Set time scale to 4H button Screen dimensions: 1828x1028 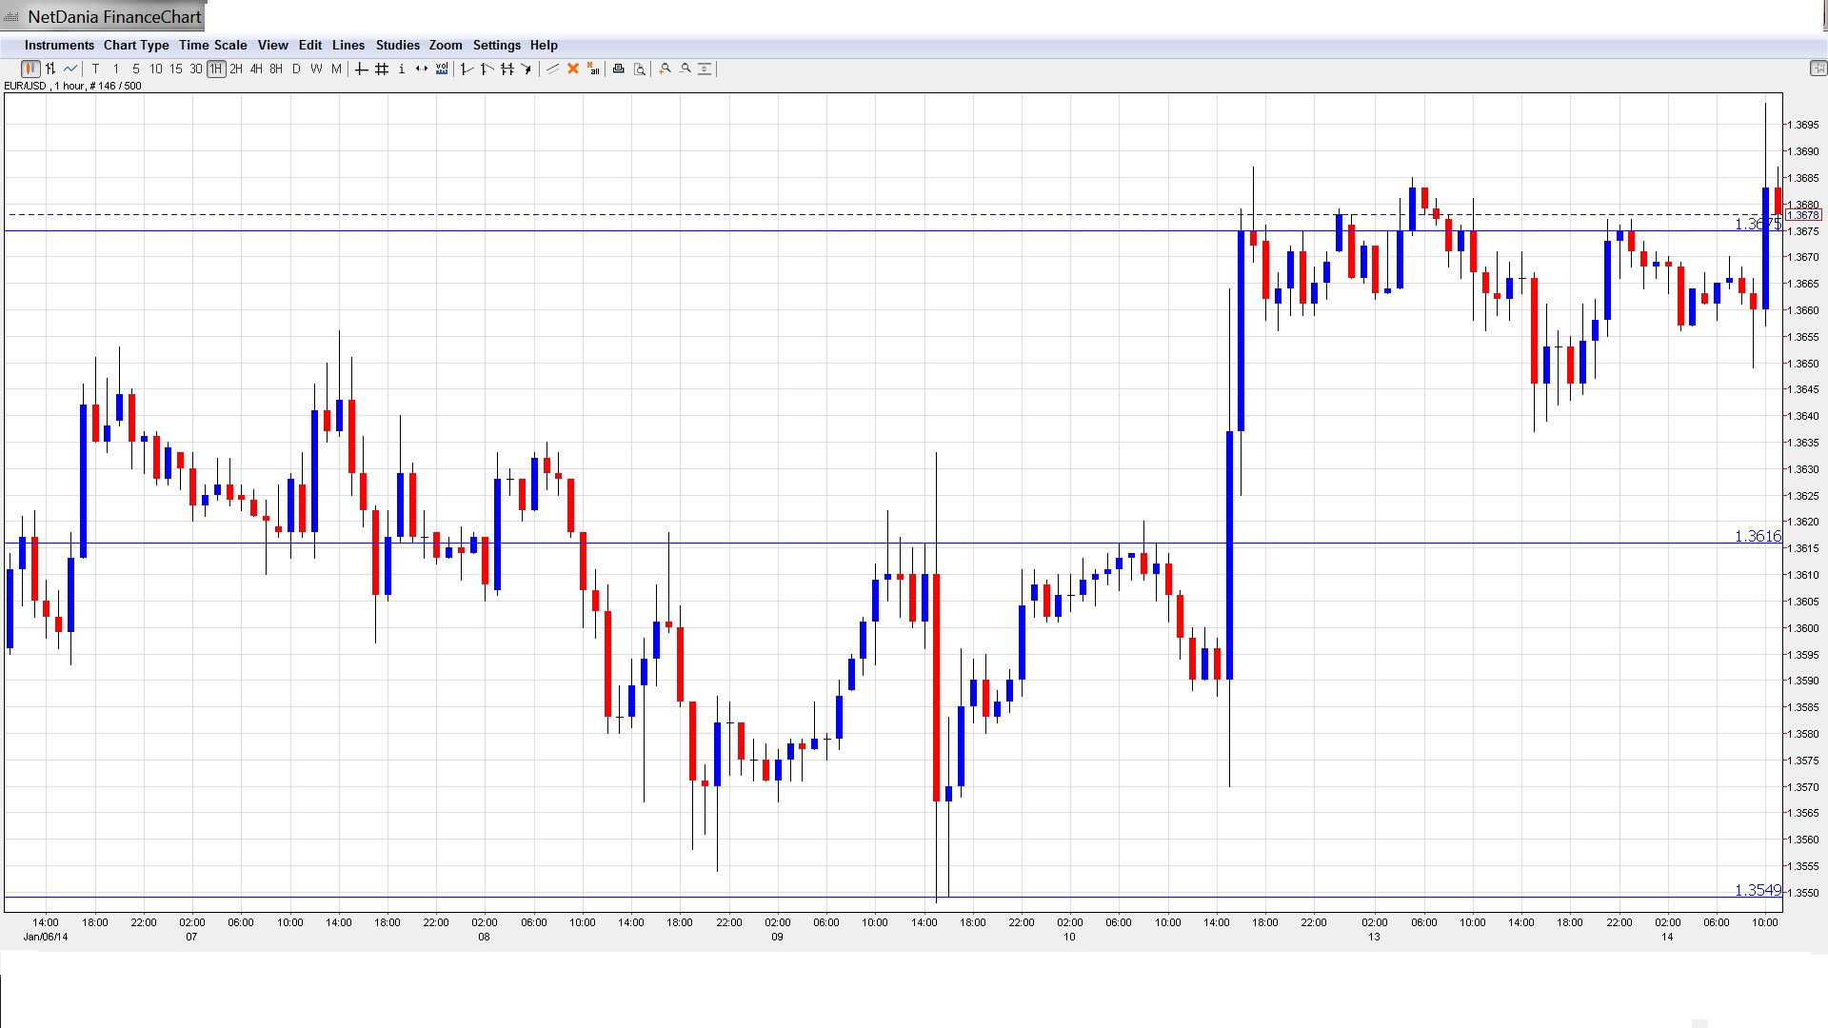(256, 69)
